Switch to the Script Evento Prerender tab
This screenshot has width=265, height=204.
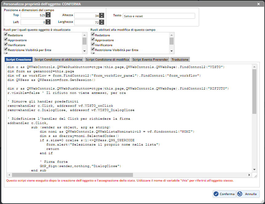(150, 59)
